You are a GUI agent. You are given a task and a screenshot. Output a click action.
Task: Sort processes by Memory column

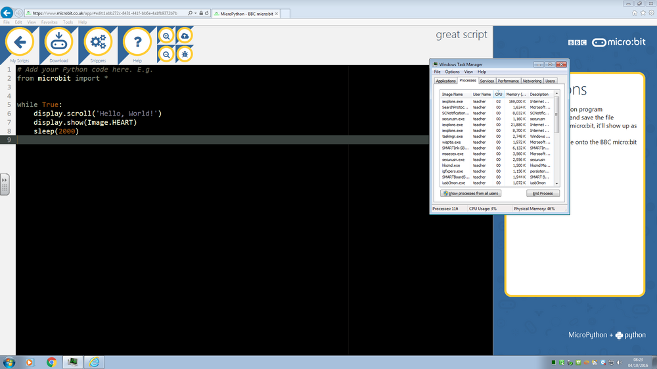[515, 95]
